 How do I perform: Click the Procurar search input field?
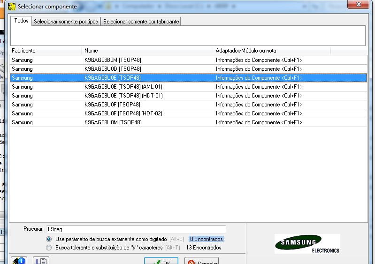pos(135,229)
